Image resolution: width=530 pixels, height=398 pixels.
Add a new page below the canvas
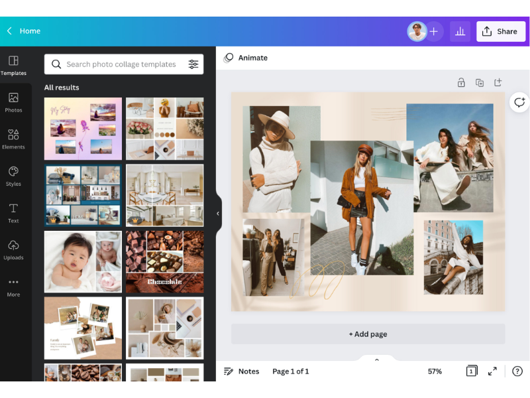[368, 334]
